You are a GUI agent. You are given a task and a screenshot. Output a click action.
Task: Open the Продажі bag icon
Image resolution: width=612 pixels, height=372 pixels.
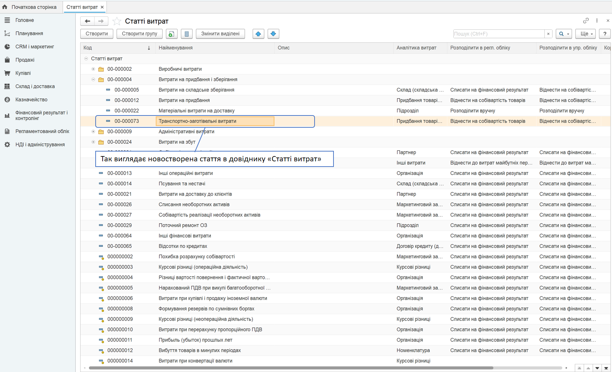(x=7, y=60)
